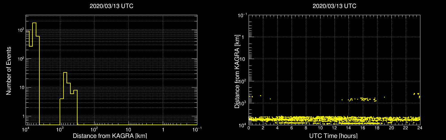Viewport: 446px width, 140px height.
Task: Click the 24 tick label on time axis
Action: tap(420, 128)
